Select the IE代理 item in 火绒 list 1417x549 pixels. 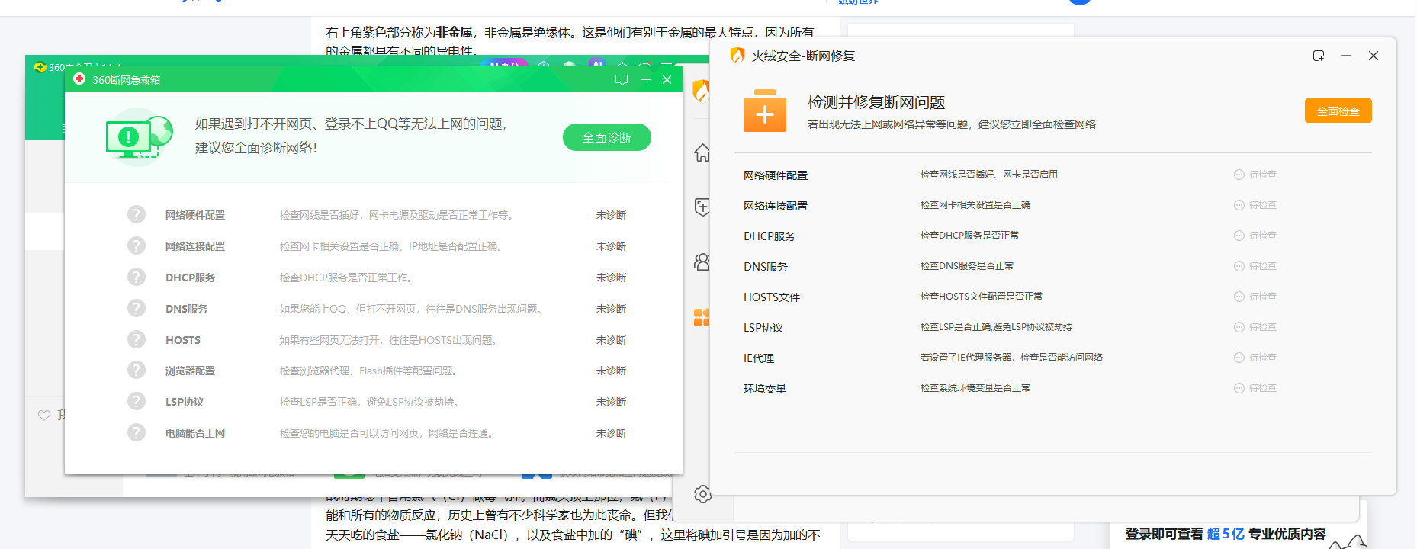click(759, 358)
